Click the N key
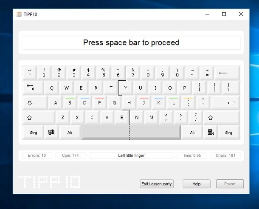This screenshot has height=209, width=259. (x=137, y=118)
